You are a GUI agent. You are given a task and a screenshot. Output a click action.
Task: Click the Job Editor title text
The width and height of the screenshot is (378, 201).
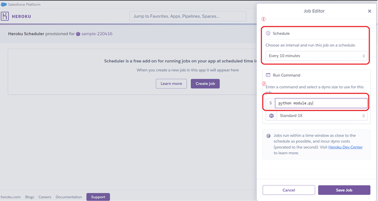(x=314, y=11)
